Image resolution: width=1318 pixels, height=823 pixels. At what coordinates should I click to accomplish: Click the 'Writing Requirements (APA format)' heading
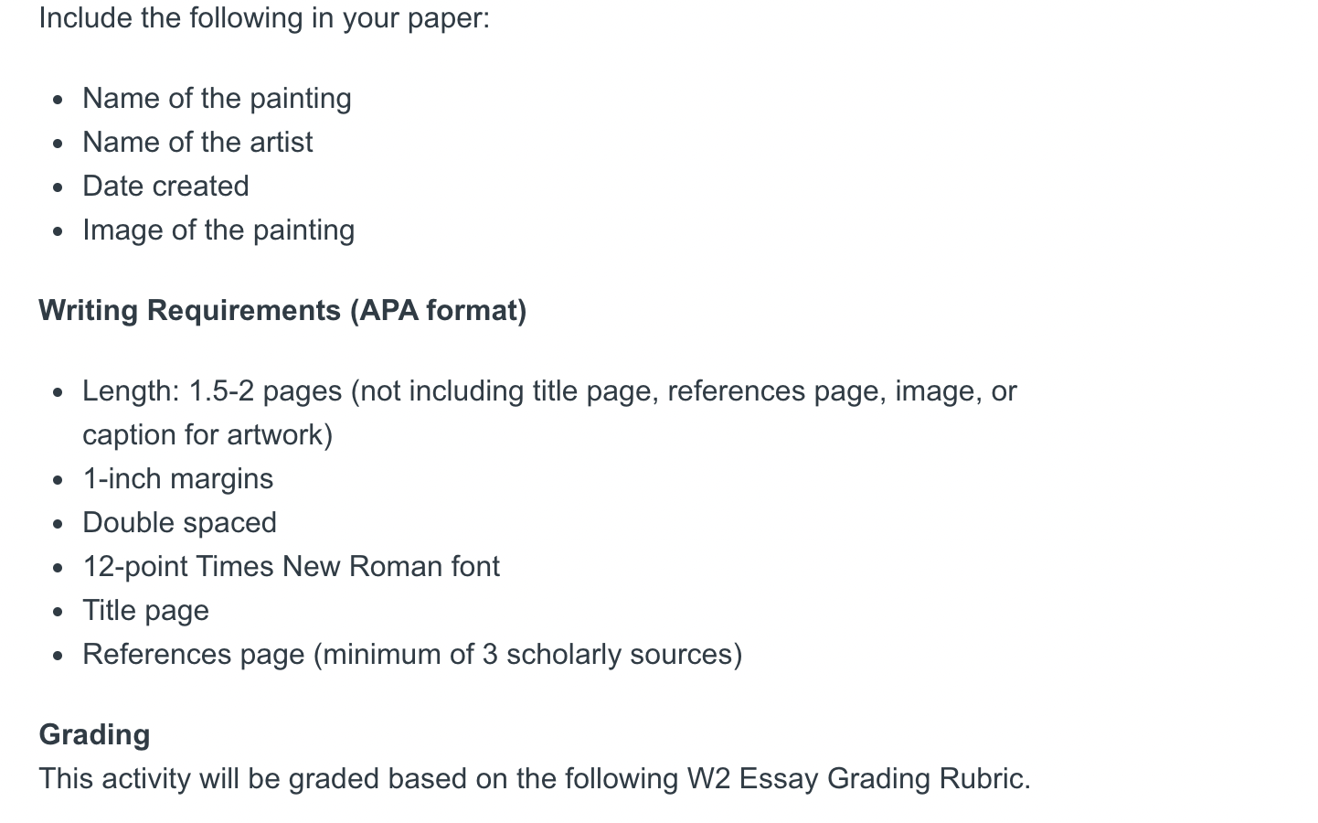click(x=282, y=311)
